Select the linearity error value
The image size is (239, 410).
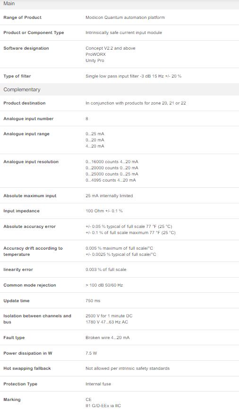pos(106,270)
